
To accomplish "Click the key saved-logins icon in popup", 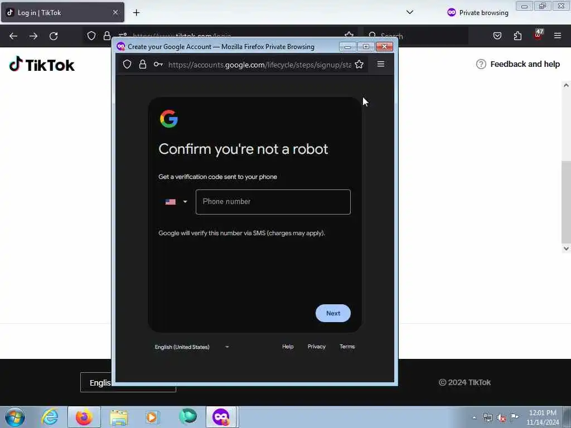I will click(x=158, y=65).
